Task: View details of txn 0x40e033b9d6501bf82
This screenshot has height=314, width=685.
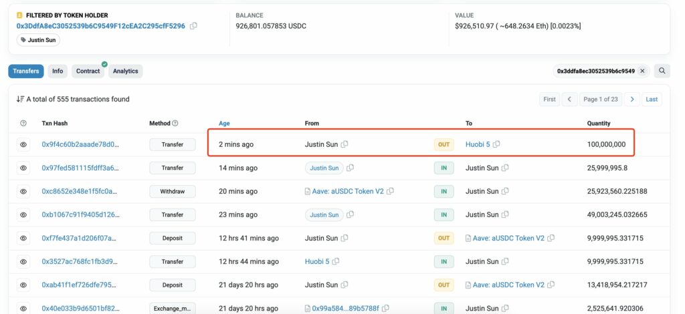Action: point(23,309)
